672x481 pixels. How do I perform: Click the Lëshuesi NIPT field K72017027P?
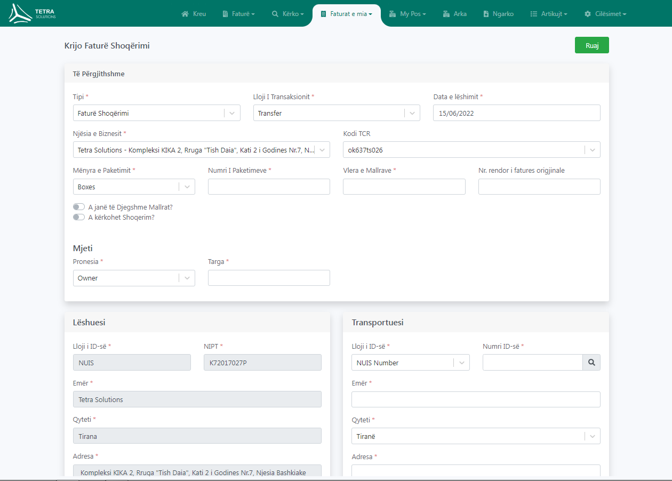point(262,363)
